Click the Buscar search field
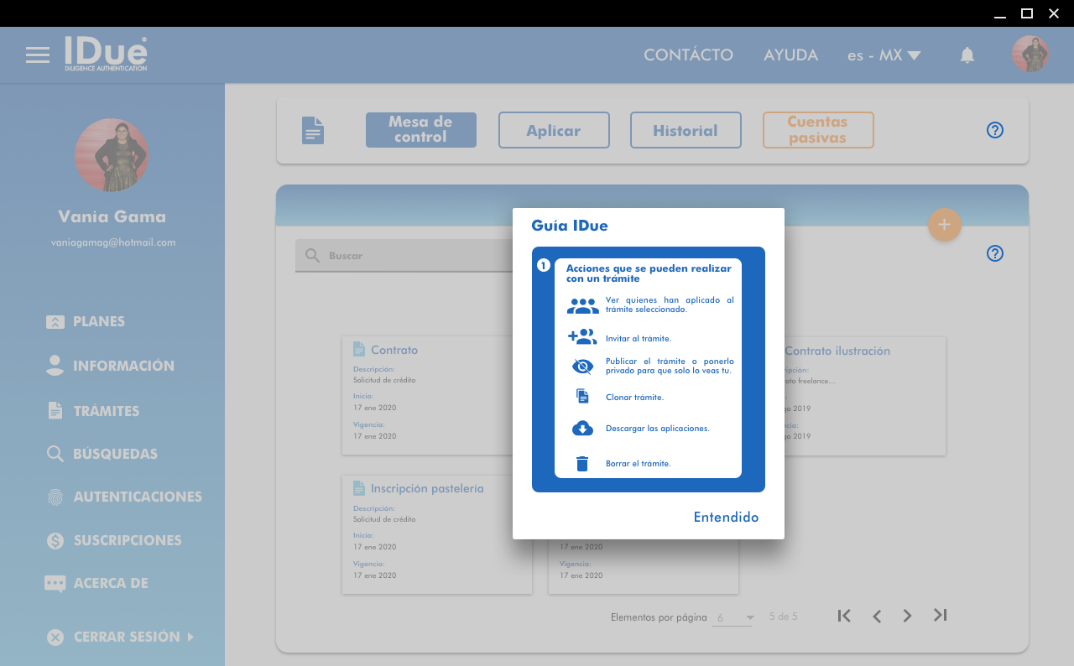 [x=403, y=255]
